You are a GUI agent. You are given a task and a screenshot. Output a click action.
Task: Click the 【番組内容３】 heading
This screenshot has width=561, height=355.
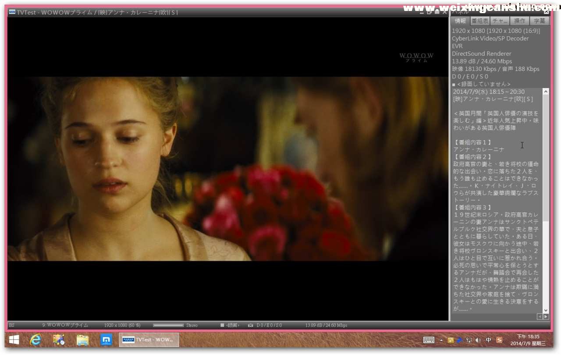coord(472,207)
